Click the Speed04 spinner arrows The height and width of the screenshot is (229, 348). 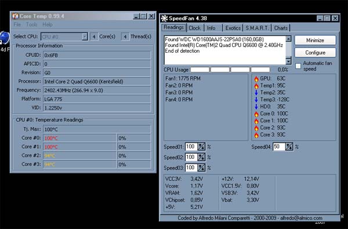[289, 147]
